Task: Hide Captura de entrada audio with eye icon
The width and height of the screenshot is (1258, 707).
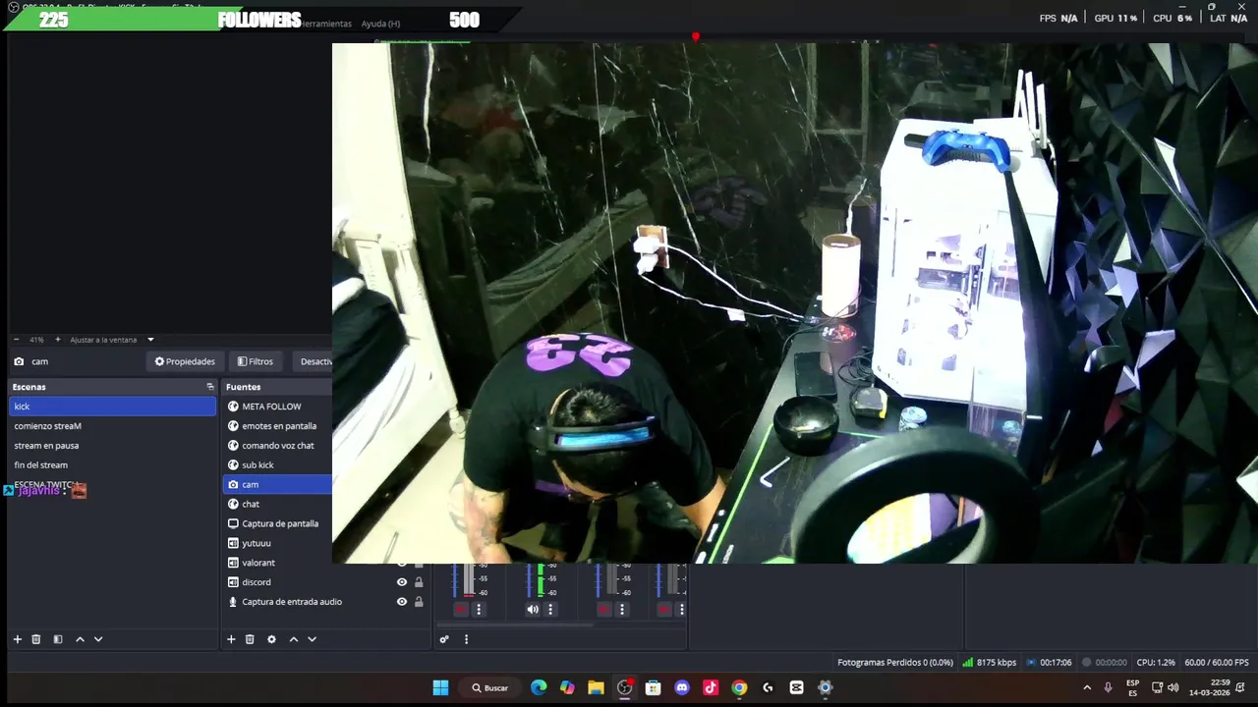Action: click(x=401, y=602)
